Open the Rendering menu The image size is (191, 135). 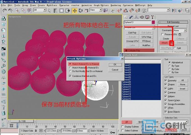coord(116,5)
